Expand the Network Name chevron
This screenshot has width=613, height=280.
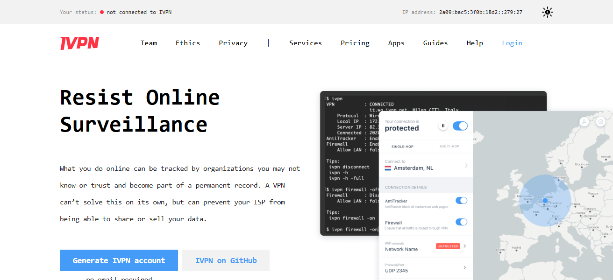pos(465,246)
